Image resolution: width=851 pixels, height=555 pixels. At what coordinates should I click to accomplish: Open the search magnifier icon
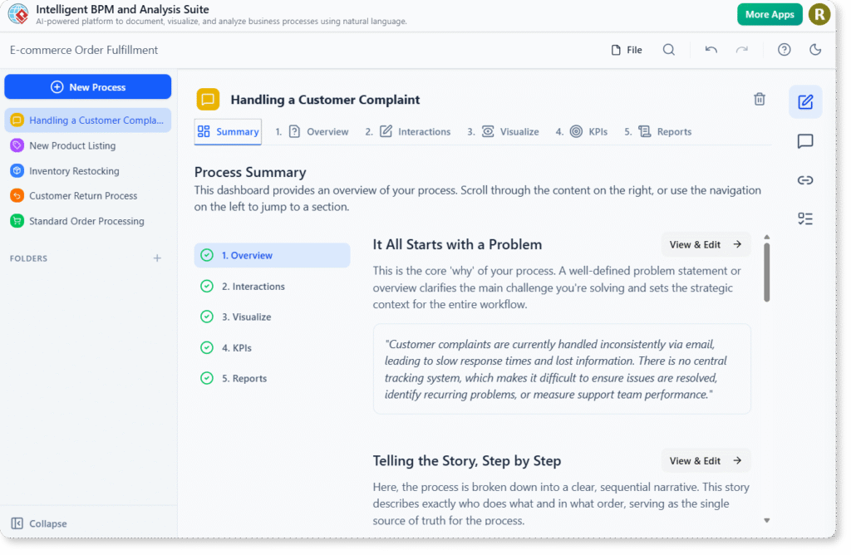[669, 50]
